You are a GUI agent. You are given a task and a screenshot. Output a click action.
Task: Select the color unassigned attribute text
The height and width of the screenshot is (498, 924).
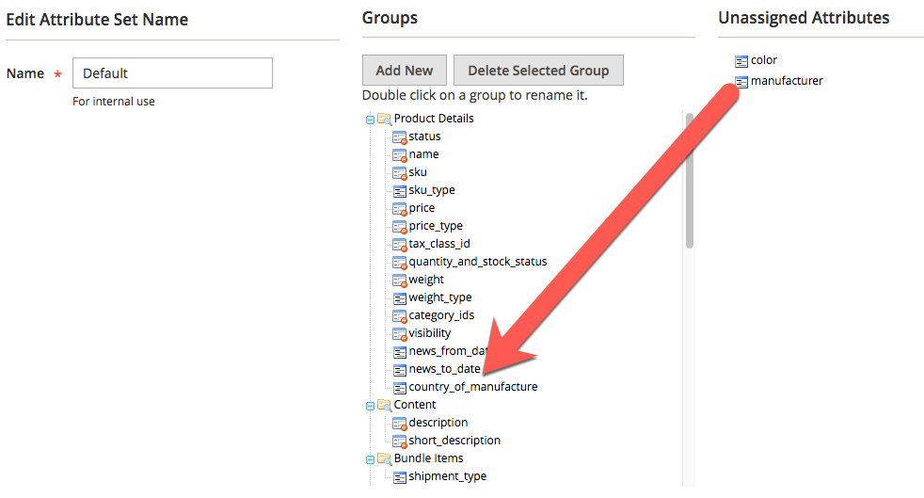click(x=764, y=60)
